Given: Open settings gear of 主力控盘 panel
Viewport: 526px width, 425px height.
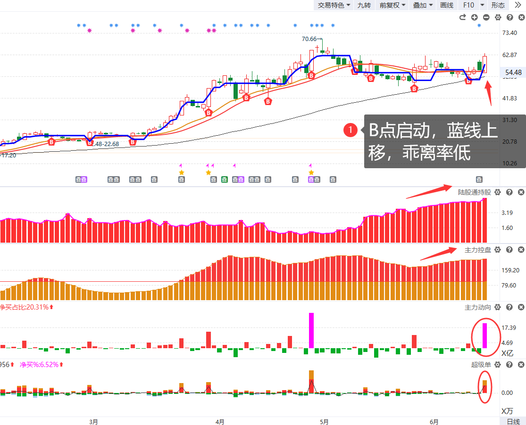Looking at the screenshot, I should point(498,250).
